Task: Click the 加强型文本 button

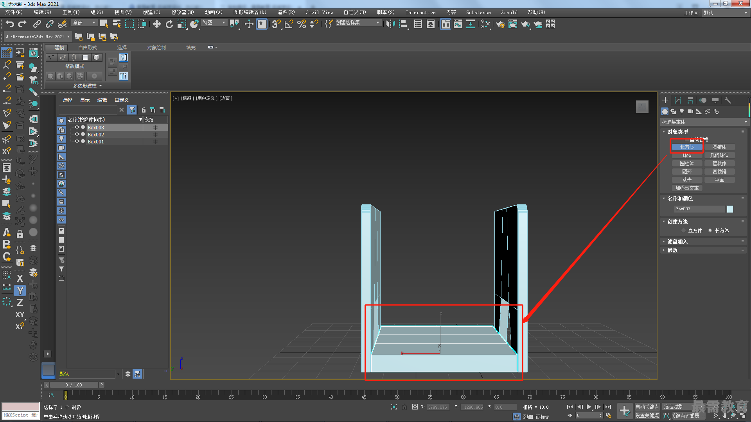Action: pyautogui.click(x=687, y=188)
